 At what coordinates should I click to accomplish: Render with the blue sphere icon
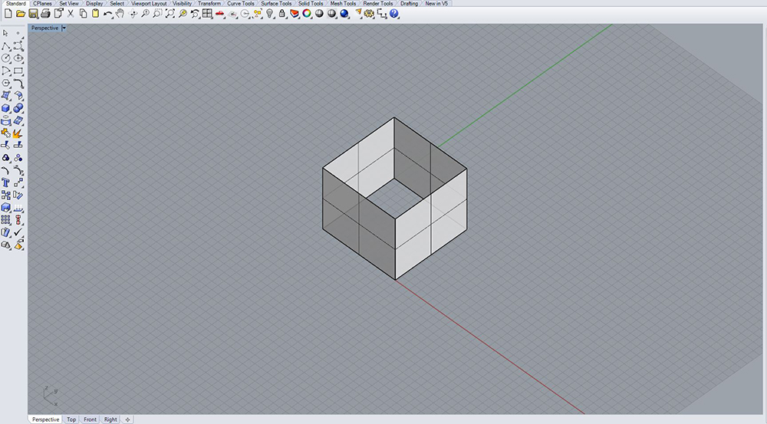[344, 14]
